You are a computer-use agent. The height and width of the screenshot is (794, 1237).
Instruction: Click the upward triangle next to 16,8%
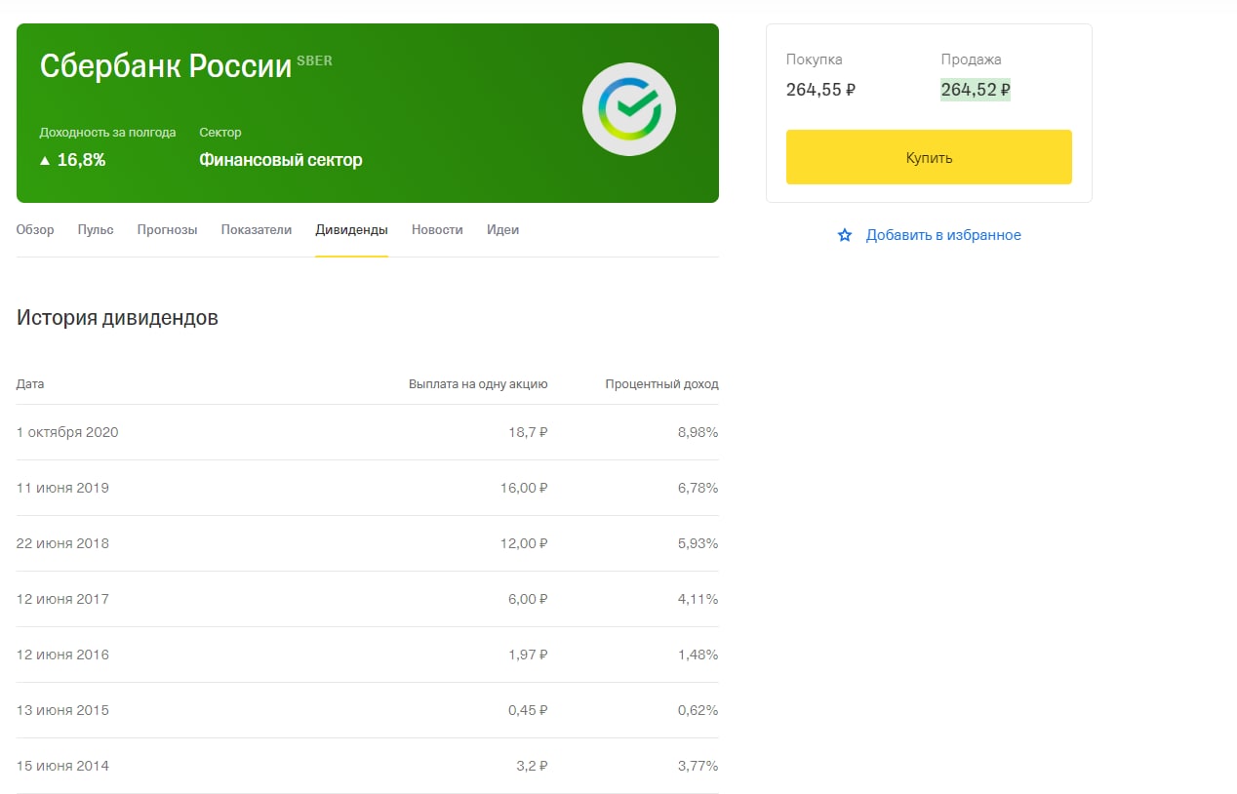[x=45, y=161]
